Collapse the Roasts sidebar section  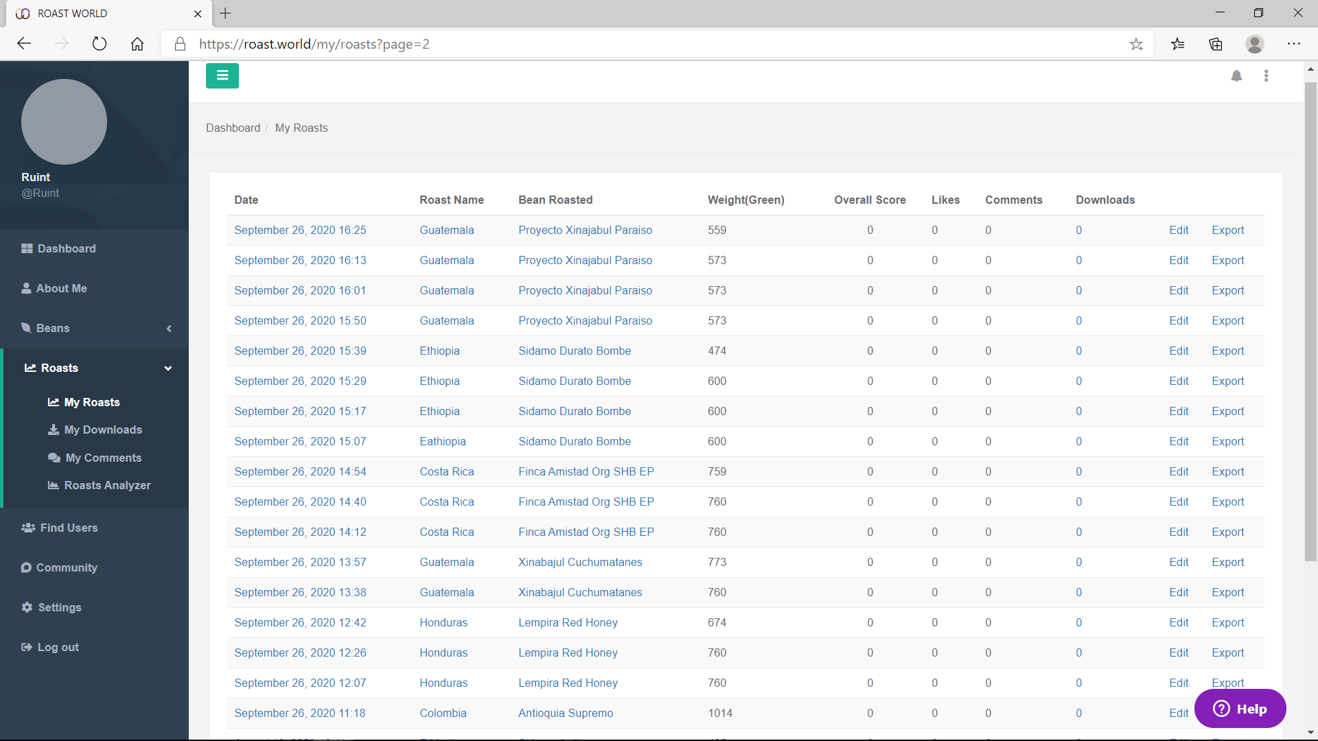pyautogui.click(x=94, y=368)
